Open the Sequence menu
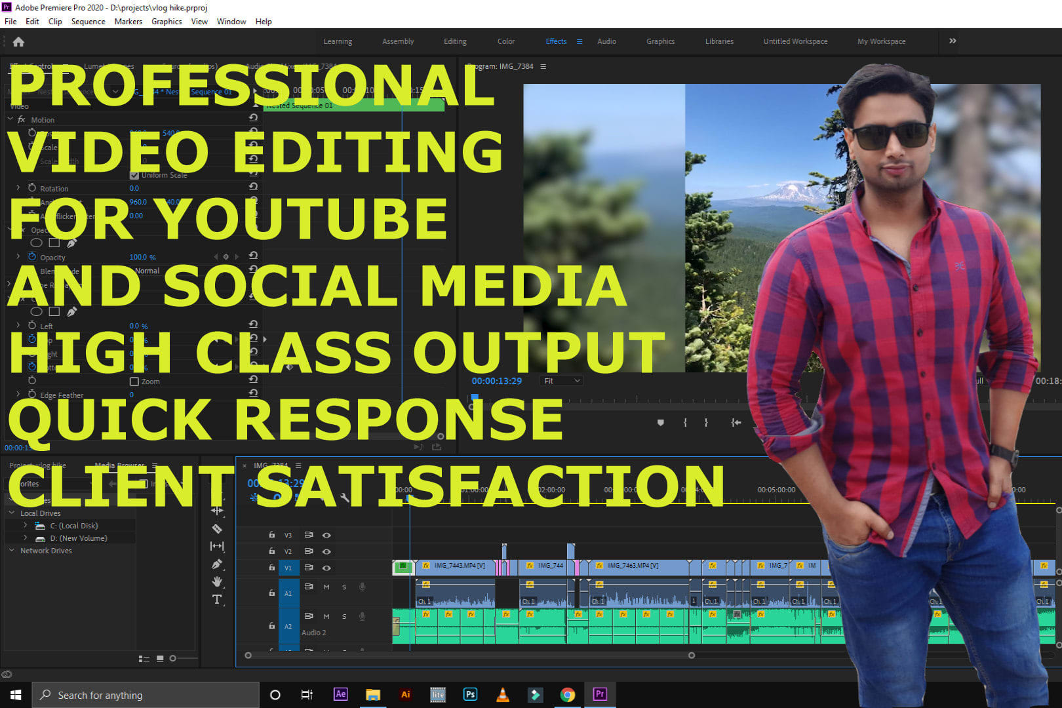Viewport: 1062px width, 708px height. coord(88,22)
